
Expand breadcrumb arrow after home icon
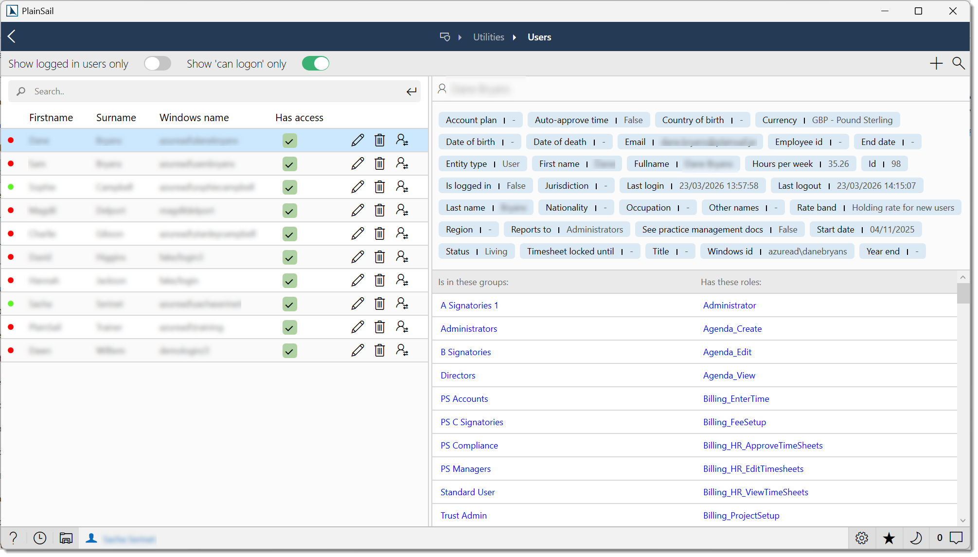coord(460,37)
